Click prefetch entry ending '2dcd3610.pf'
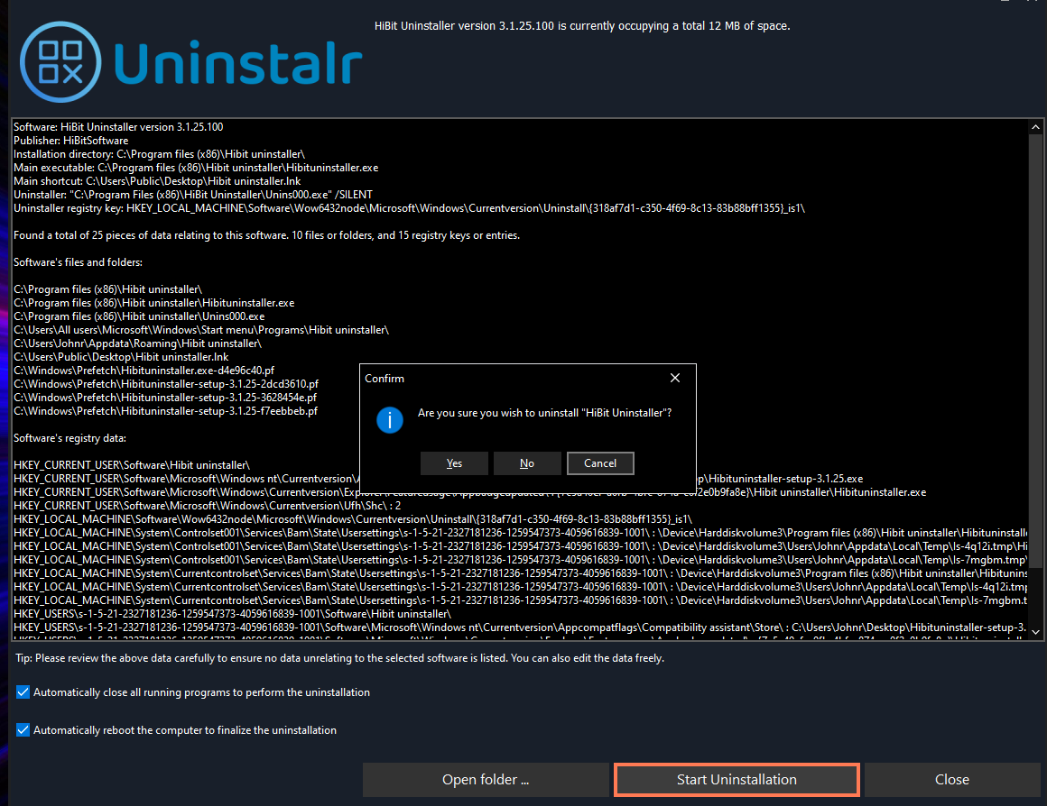This screenshot has height=806, width=1047. pyautogui.click(x=165, y=384)
